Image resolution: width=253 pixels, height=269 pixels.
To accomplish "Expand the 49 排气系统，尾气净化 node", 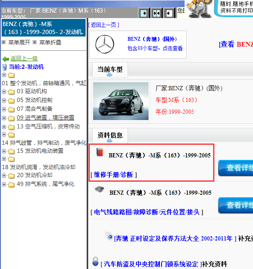I will tap(4, 184).
